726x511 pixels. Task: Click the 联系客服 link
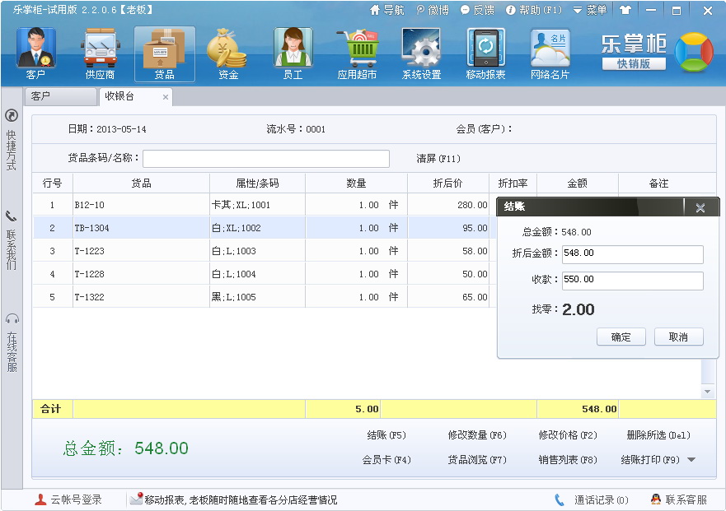[x=686, y=500]
